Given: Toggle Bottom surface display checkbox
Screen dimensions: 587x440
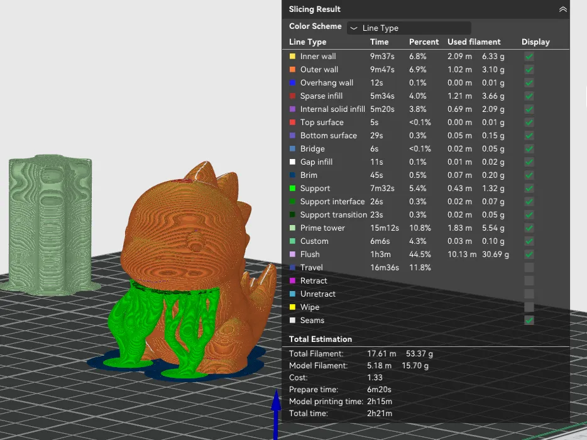Looking at the screenshot, I should point(529,136).
